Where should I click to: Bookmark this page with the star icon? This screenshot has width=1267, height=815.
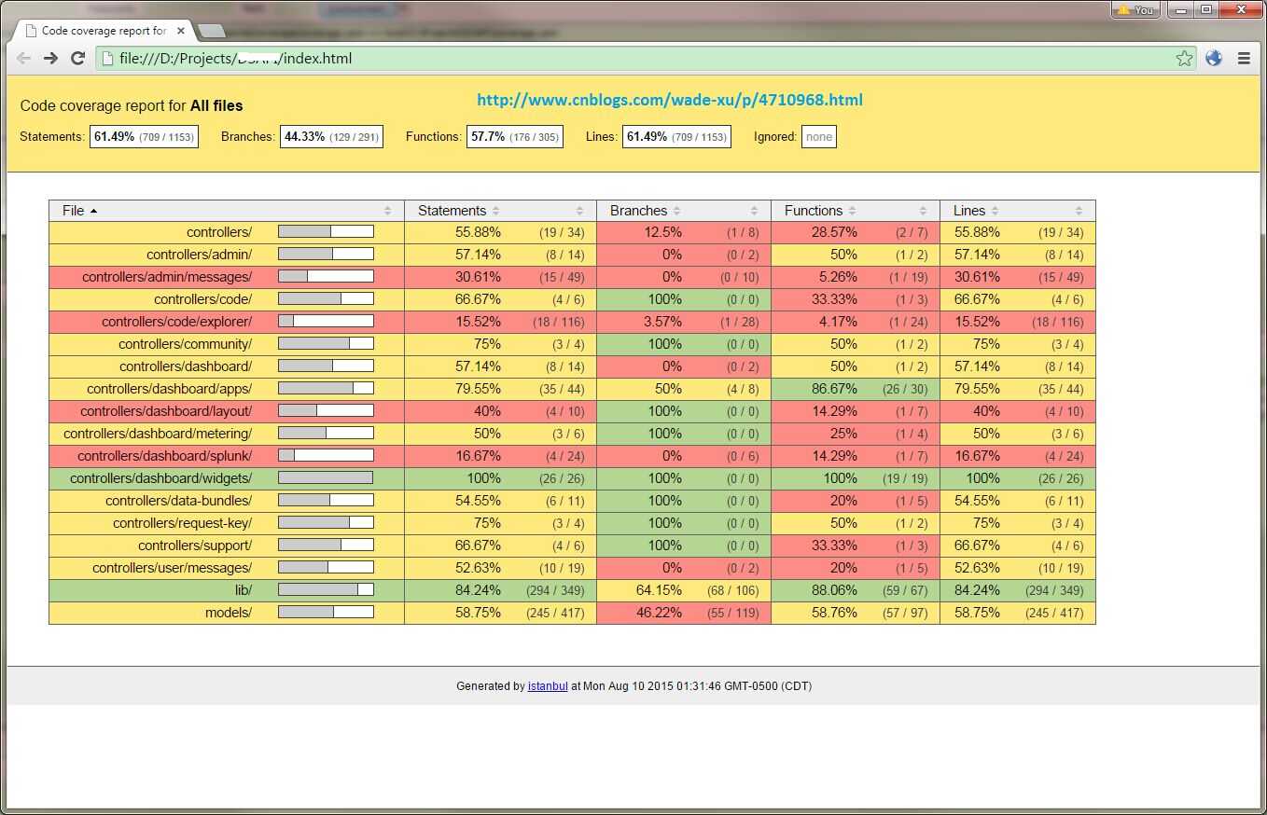click(1184, 58)
